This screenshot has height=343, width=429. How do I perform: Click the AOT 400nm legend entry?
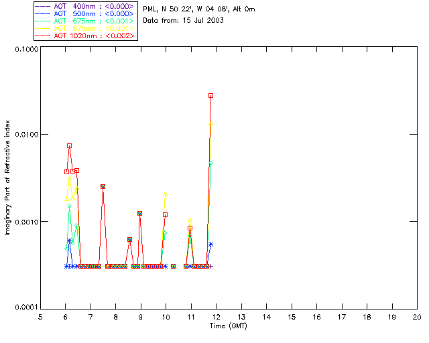click(85, 6)
